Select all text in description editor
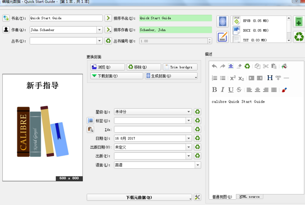The height and width of the screenshot is (205, 305). point(231,66)
